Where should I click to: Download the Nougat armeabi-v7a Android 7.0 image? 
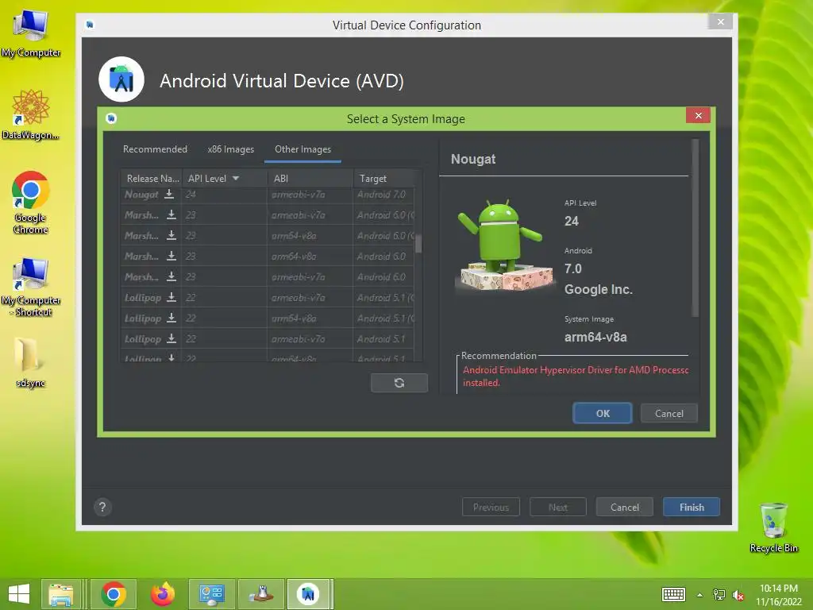(x=169, y=194)
